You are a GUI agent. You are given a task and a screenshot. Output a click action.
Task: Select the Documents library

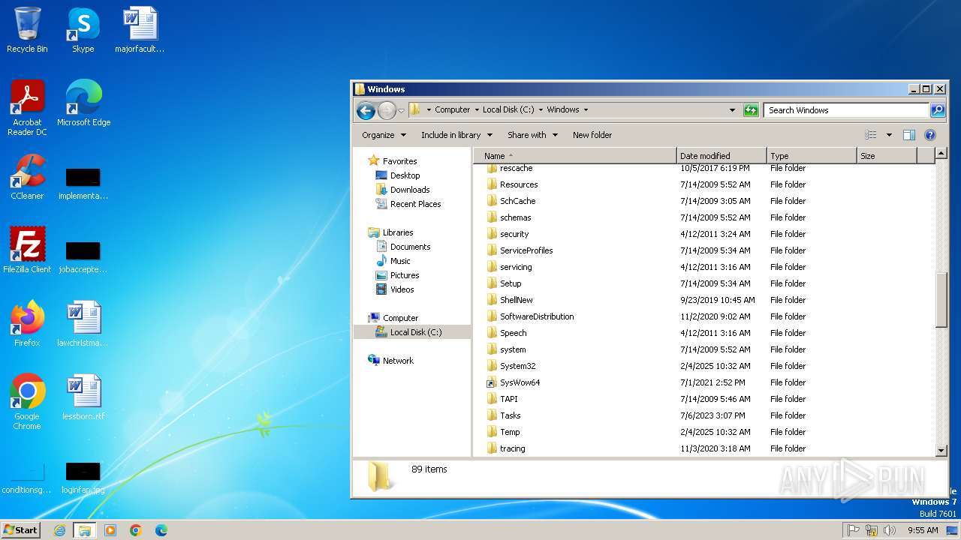click(410, 247)
